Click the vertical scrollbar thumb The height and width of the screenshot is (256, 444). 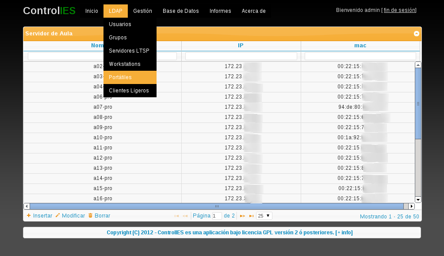coord(418,103)
